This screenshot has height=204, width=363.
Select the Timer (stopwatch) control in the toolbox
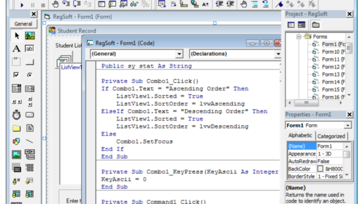point(17,115)
